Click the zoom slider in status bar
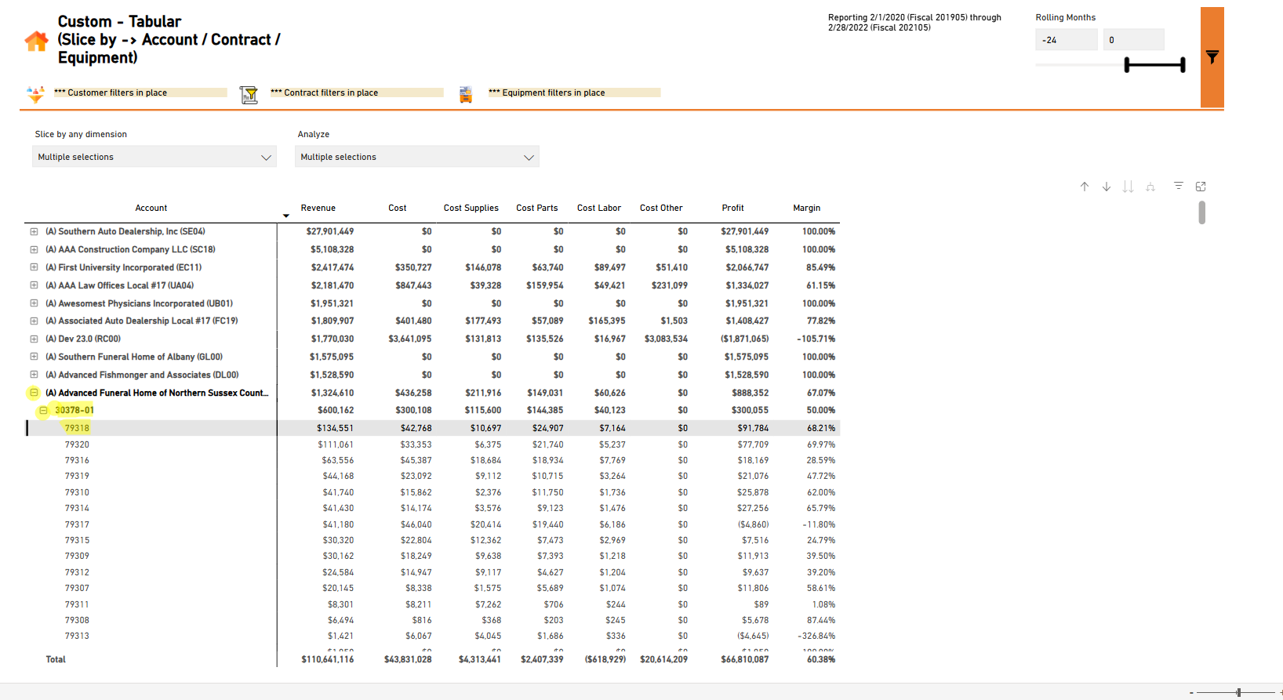The width and height of the screenshot is (1283, 700). [1238, 692]
